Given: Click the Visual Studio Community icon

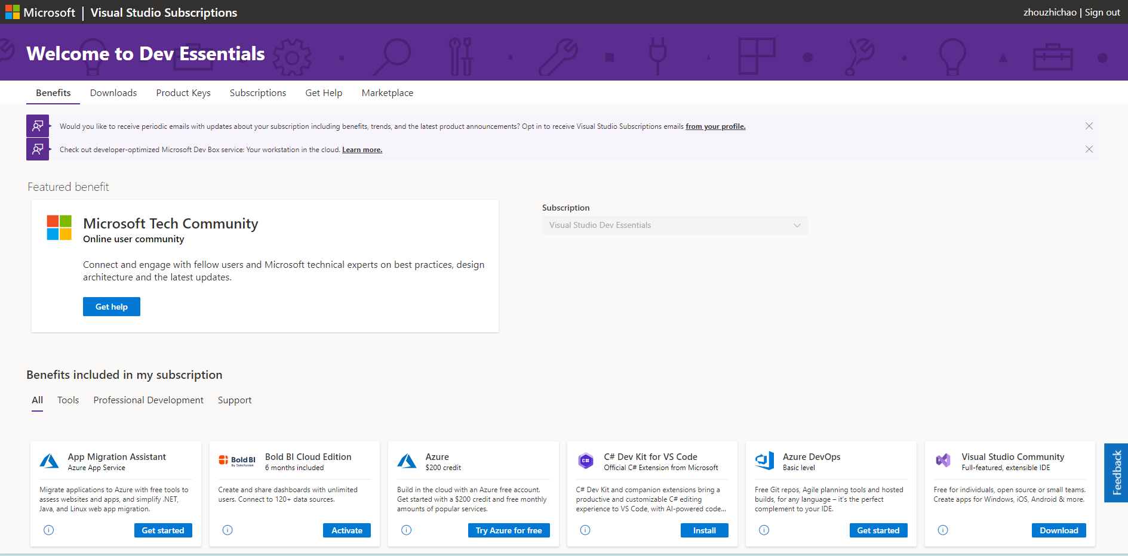Looking at the screenshot, I should pos(943,461).
